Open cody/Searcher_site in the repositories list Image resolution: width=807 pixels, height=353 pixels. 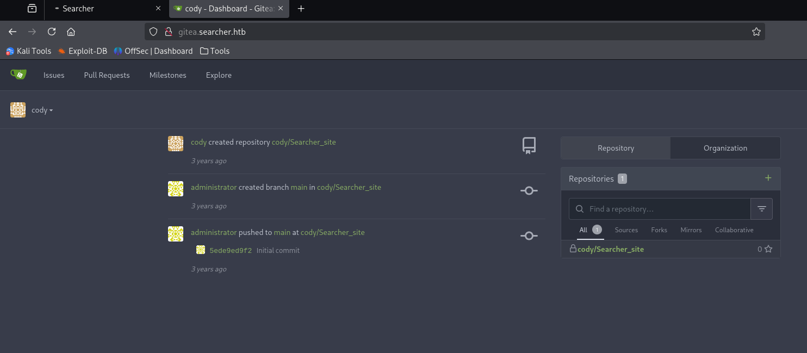(x=610, y=249)
